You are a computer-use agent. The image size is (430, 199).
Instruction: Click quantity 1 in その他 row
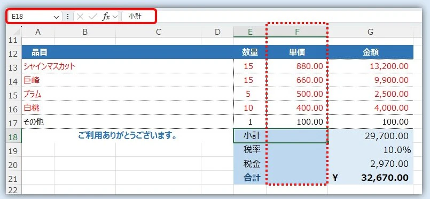click(250, 122)
